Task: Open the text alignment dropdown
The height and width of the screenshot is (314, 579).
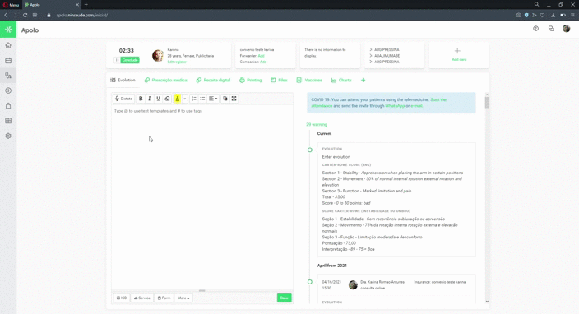Action: (213, 99)
